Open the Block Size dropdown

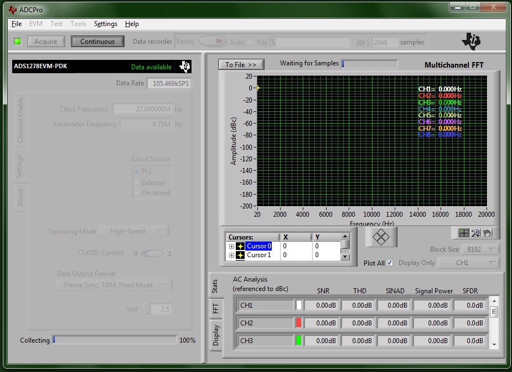pyautogui.click(x=480, y=249)
